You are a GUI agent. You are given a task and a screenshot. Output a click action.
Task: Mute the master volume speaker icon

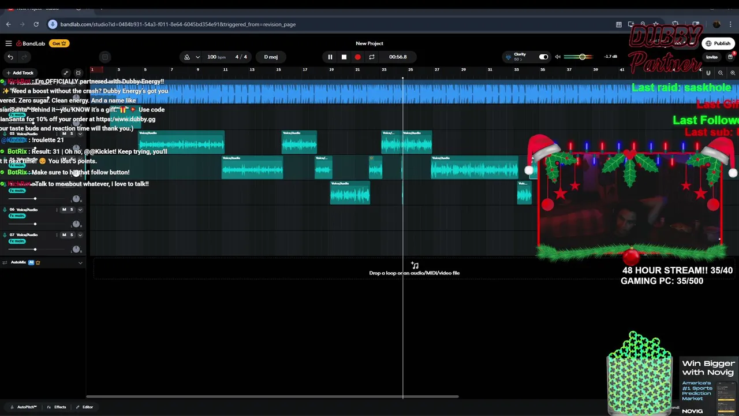coord(558,57)
